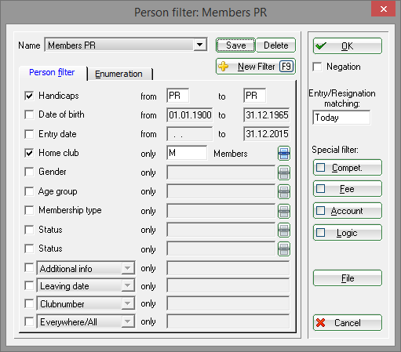Open list icon for first Status row
Image resolution: width=401 pixels, height=352 pixels.
pos(284,230)
